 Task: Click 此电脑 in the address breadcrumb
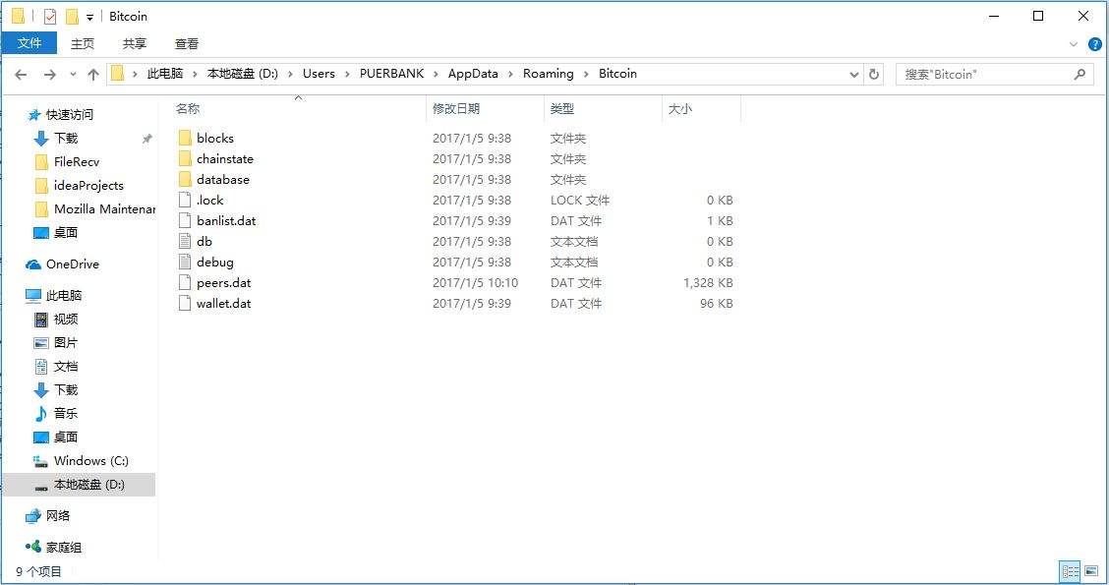(x=165, y=74)
